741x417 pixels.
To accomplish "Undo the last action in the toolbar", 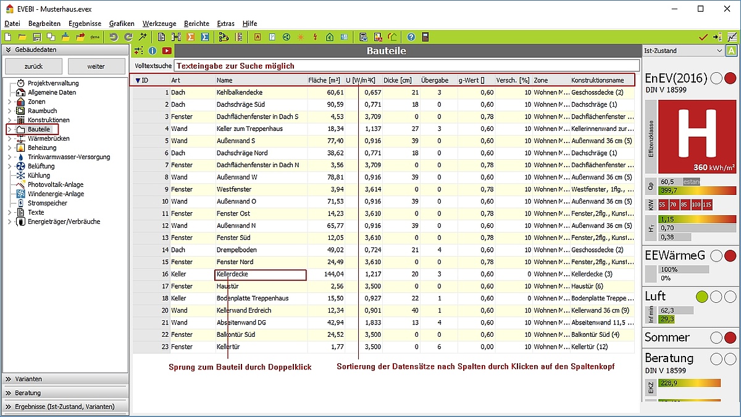I will [x=114, y=37].
